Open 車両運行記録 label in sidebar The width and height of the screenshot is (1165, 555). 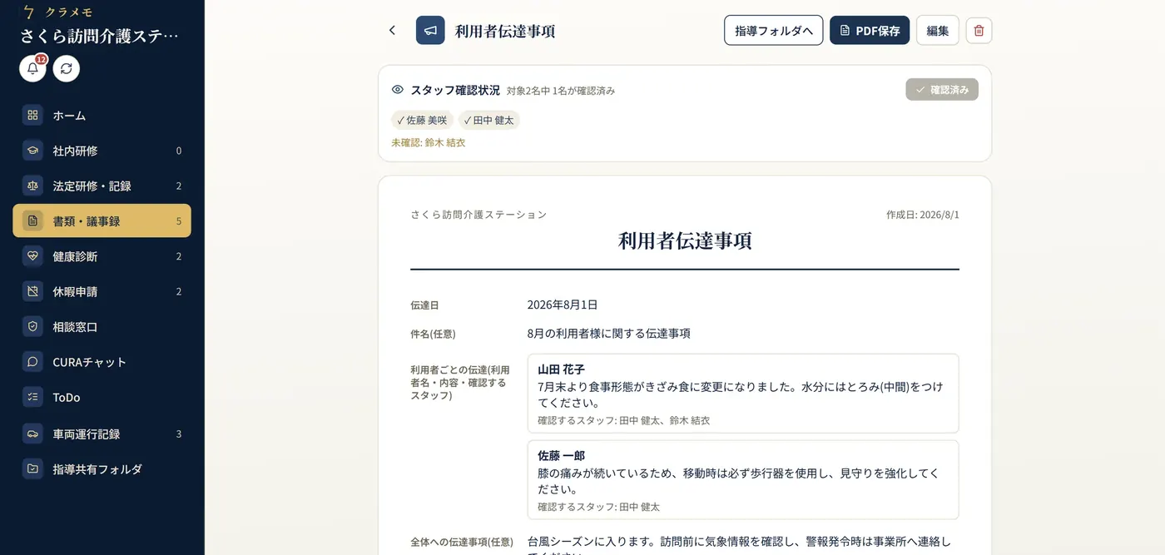87,434
